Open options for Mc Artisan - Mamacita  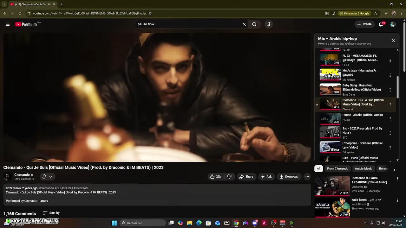pyautogui.click(x=390, y=75)
